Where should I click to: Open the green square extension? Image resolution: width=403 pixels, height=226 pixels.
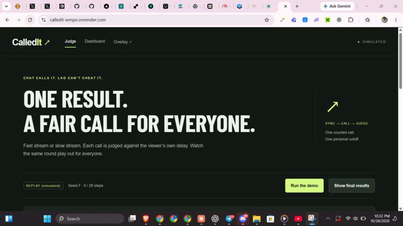pyautogui.click(x=327, y=20)
